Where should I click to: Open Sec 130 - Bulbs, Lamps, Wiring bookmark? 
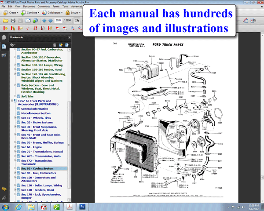[x=42, y=186]
